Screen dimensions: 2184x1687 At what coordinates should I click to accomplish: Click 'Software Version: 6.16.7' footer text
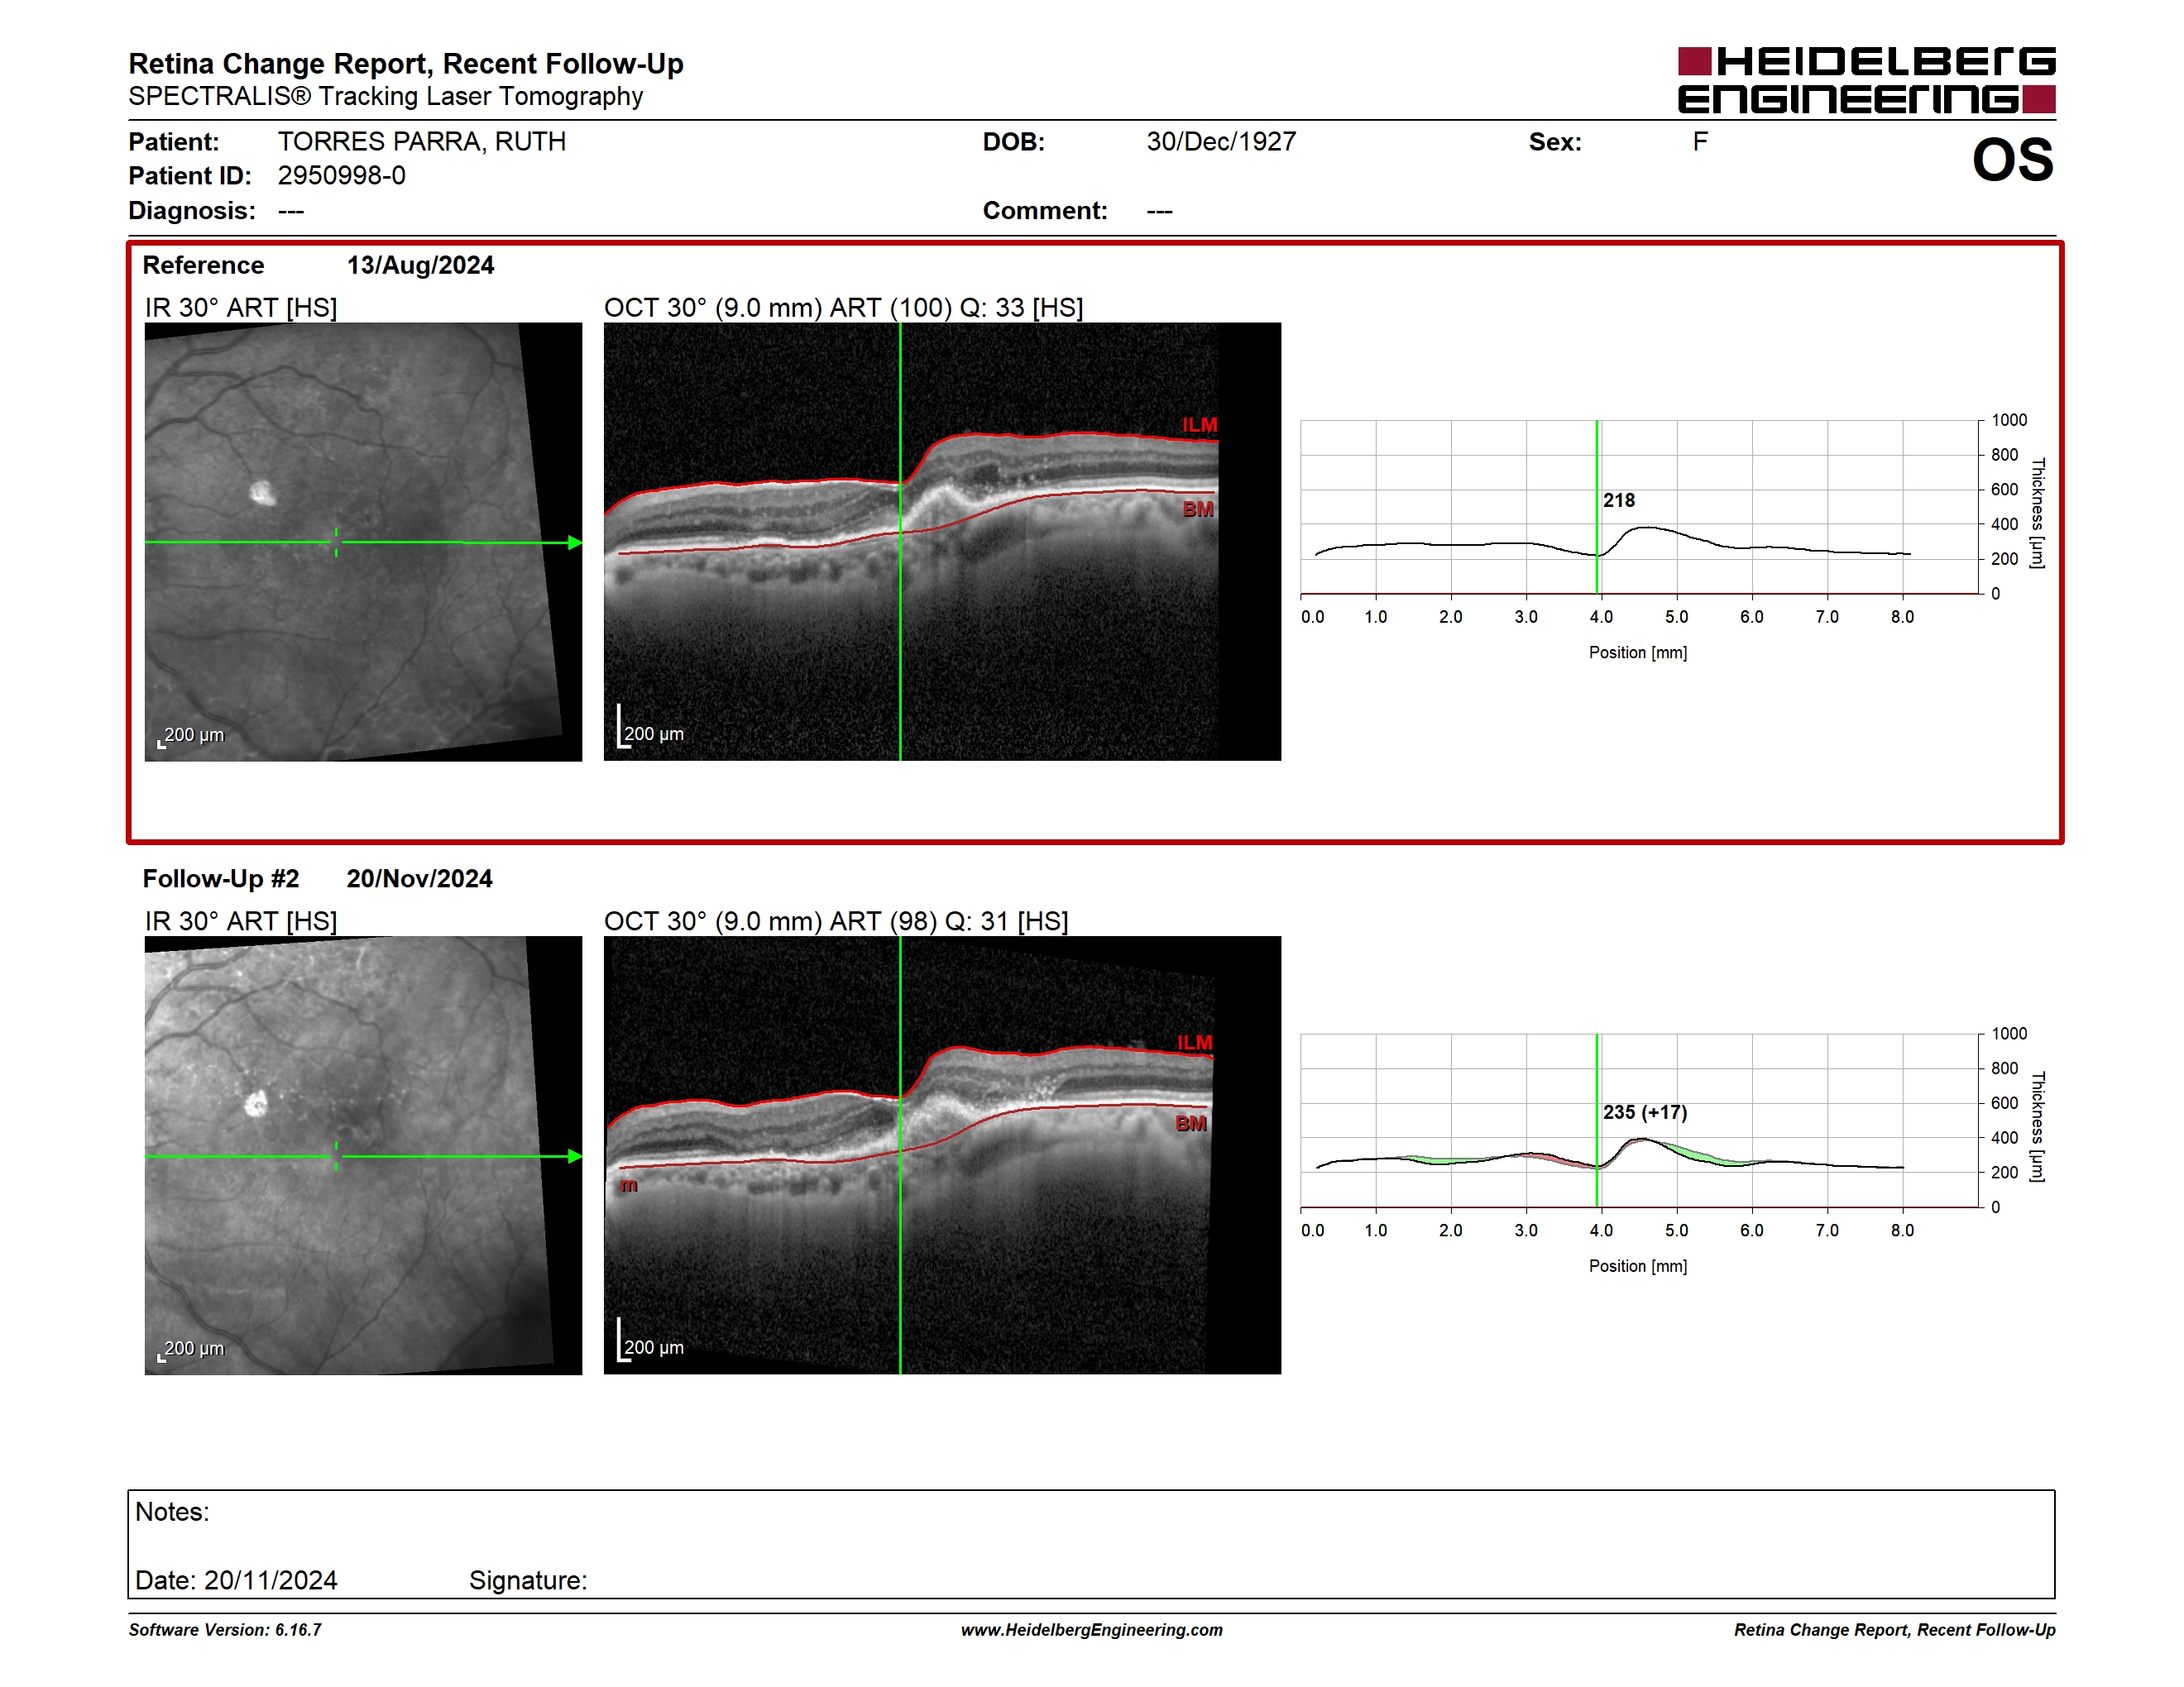click(x=225, y=1630)
